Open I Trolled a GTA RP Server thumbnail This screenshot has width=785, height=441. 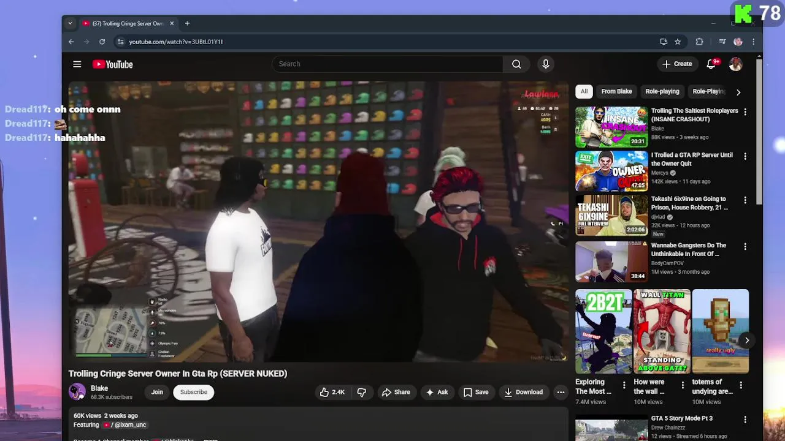pos(611,171)
